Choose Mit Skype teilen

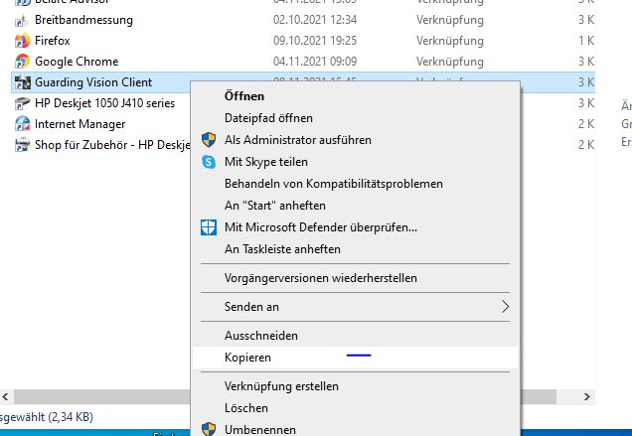pyautogui.click(x=355, y=162)
